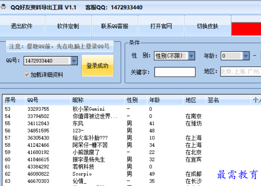Click the yellow 登录成功 button
Screen dimensions: 261x186
tap(97, 66)
